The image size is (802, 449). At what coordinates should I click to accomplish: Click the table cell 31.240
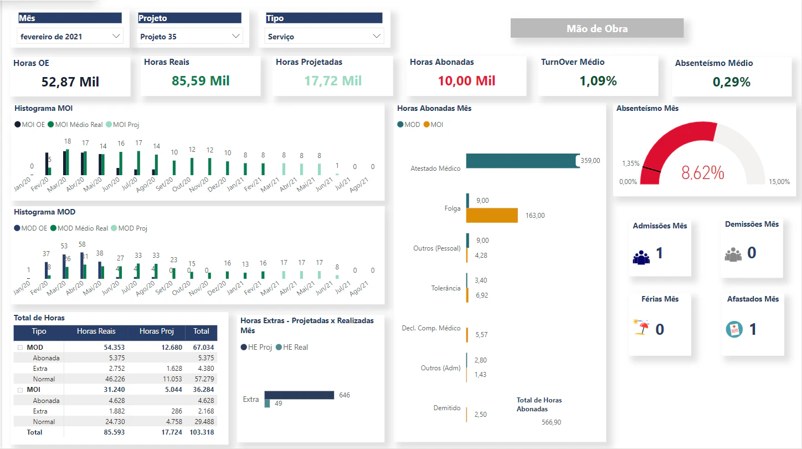(115, 390)
